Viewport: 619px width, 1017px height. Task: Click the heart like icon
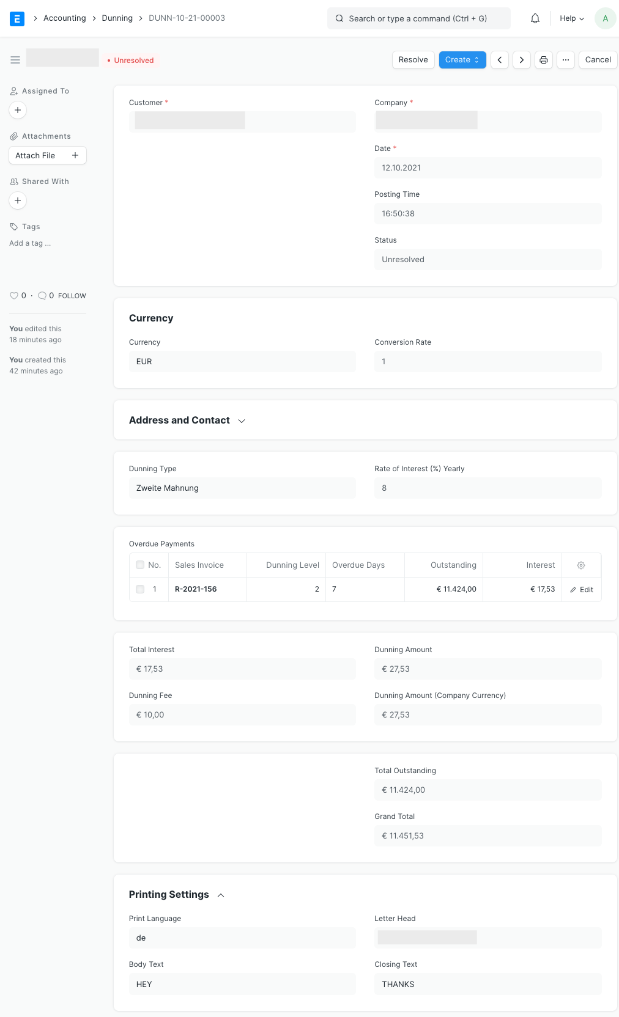[14, 296]
